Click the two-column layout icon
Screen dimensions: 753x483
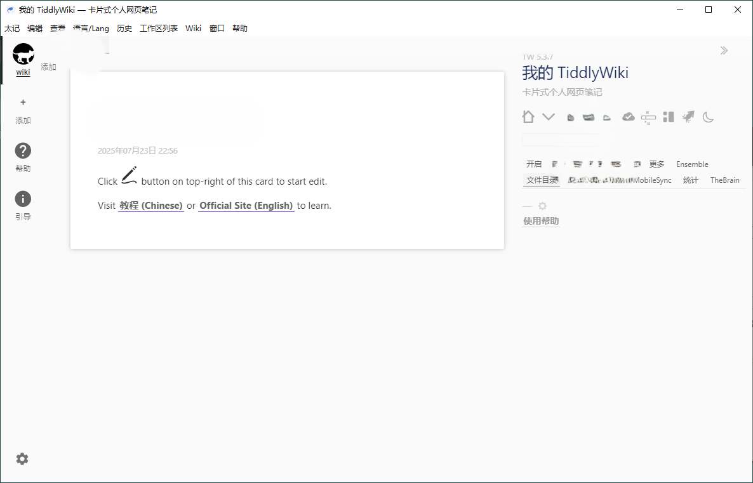pos(669,117)
